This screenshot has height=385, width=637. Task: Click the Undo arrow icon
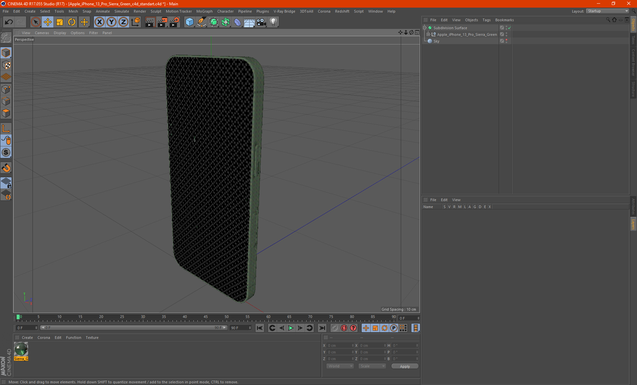9,22
